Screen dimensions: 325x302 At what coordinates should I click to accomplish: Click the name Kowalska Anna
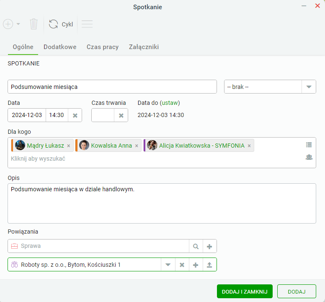(x=111, y=146)
